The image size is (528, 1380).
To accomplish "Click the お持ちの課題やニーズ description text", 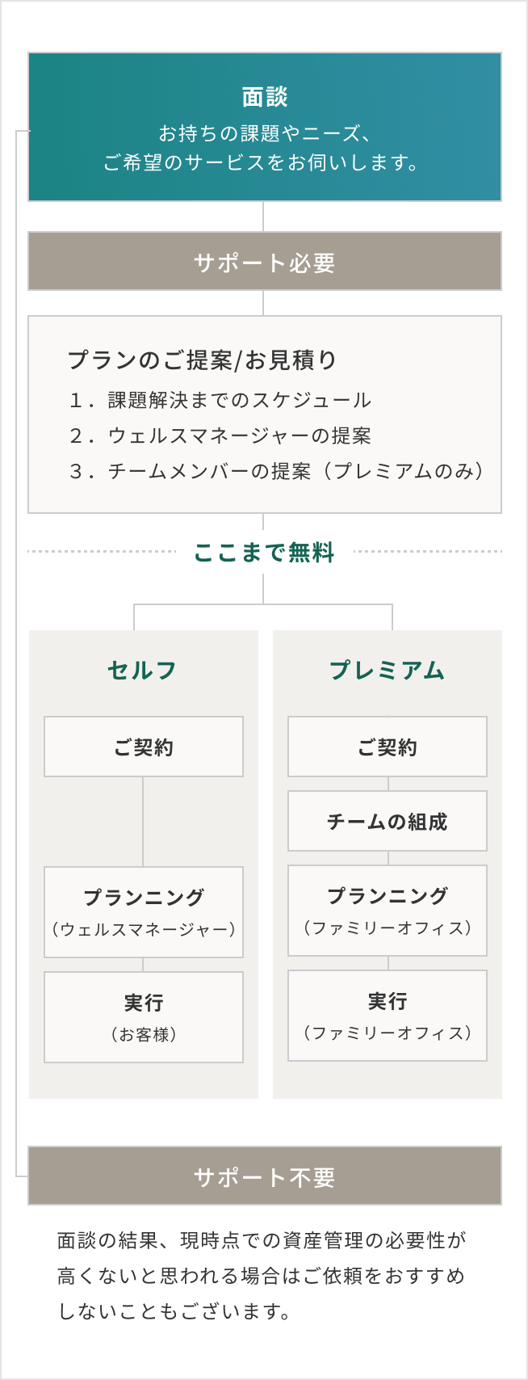I will [263, 148].
